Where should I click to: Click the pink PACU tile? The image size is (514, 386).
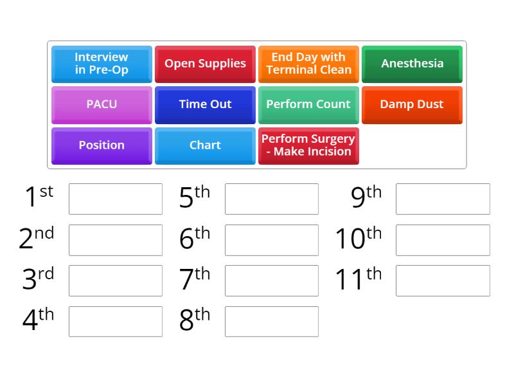pos(102,104)
